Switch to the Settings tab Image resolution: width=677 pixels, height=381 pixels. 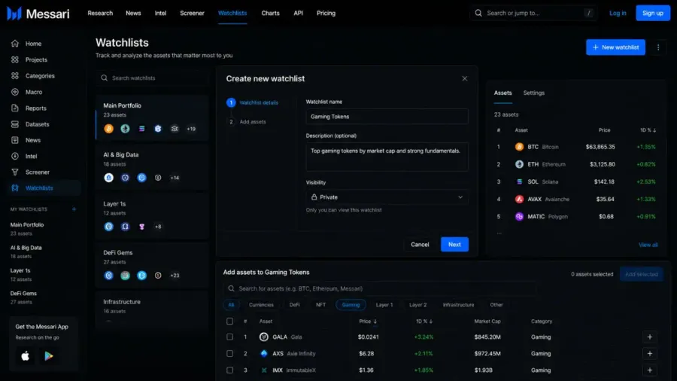click(x=533, y=93)
